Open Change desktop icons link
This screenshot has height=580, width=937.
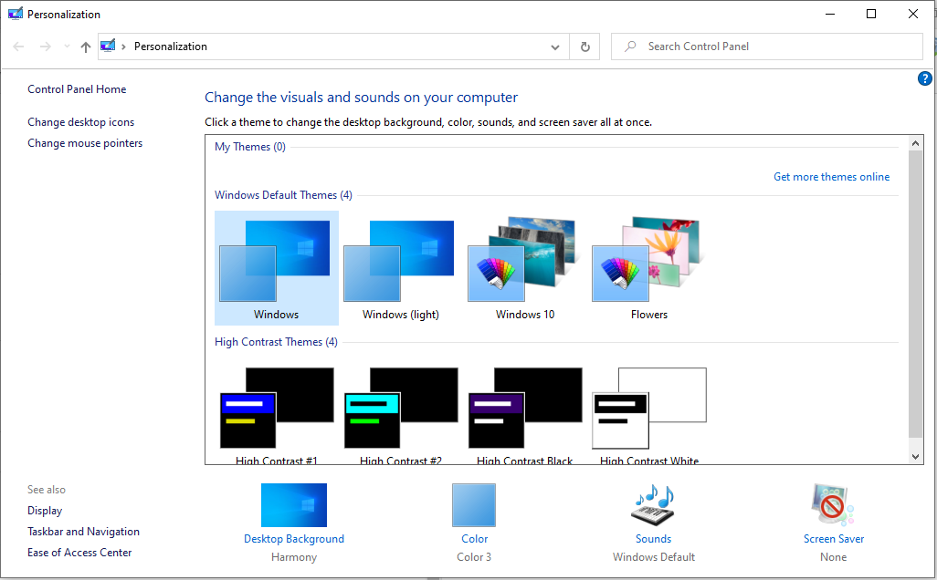[80, 121]
